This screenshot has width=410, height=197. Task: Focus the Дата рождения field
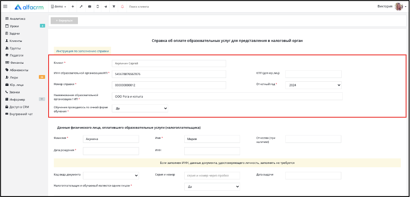111,151
